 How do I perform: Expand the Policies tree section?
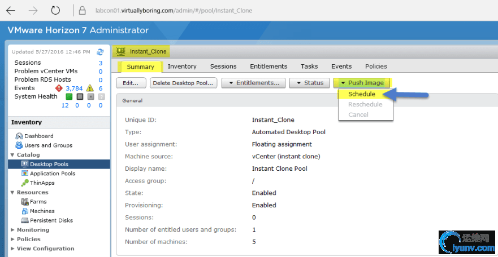point(12,240)
